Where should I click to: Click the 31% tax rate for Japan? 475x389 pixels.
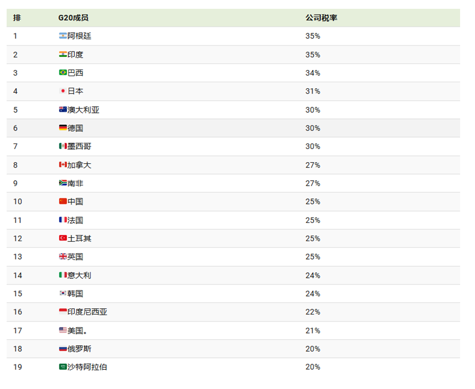tap(312, 91)
